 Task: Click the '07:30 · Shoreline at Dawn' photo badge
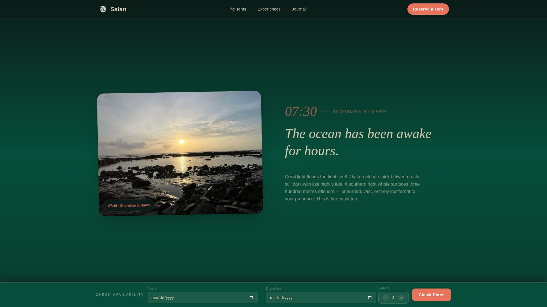(x=129, y=205)
